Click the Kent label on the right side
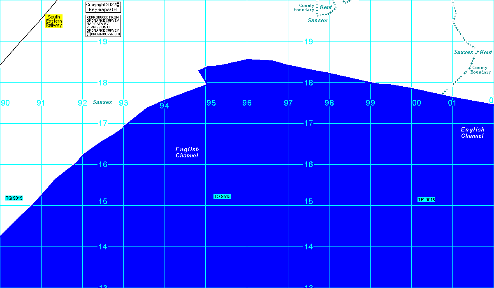Image resolution: width=494 pixels, height=288 pixels. coord(486,53)
